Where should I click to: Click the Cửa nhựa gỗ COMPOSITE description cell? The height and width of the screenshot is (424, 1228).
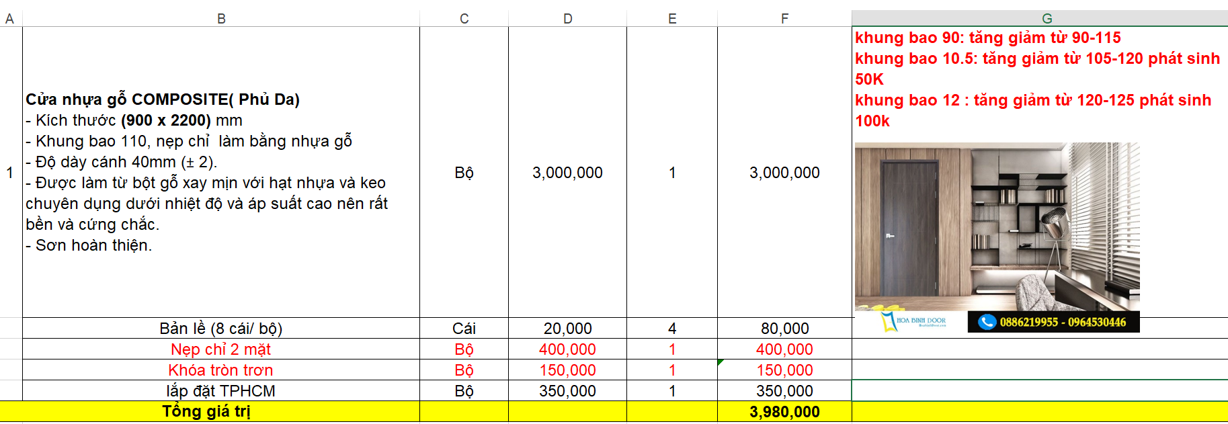(x=221, y=173)
